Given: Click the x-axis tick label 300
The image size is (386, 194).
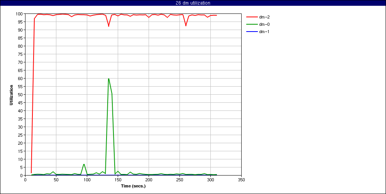Looking at the screenshot, I should [210, 180].
